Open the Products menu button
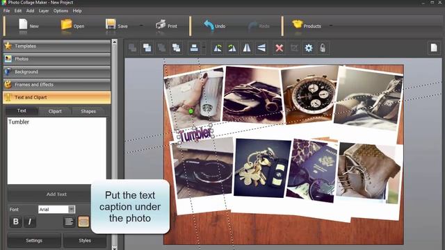Viewport: 445px width, 250px height. point(307,26)
